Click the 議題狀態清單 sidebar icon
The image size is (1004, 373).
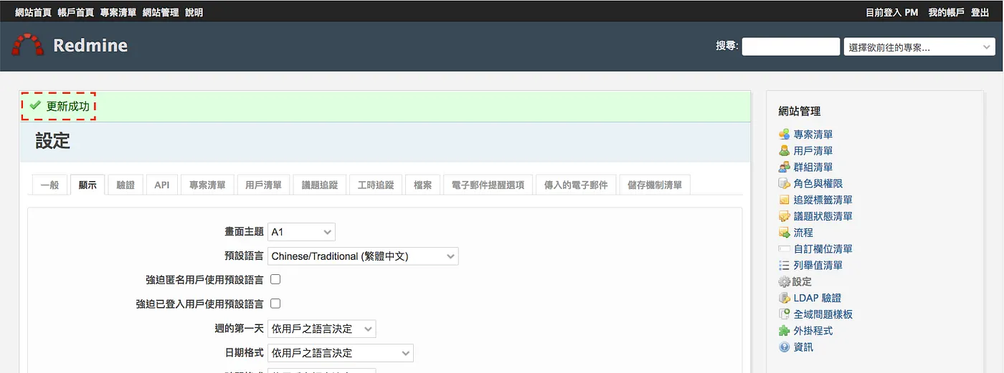point(785,216)
